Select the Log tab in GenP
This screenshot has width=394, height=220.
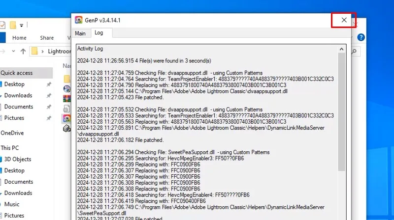click(x=99, y=33)
